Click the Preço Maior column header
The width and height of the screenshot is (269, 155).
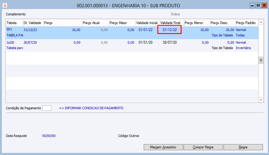[x=122, y=23]
